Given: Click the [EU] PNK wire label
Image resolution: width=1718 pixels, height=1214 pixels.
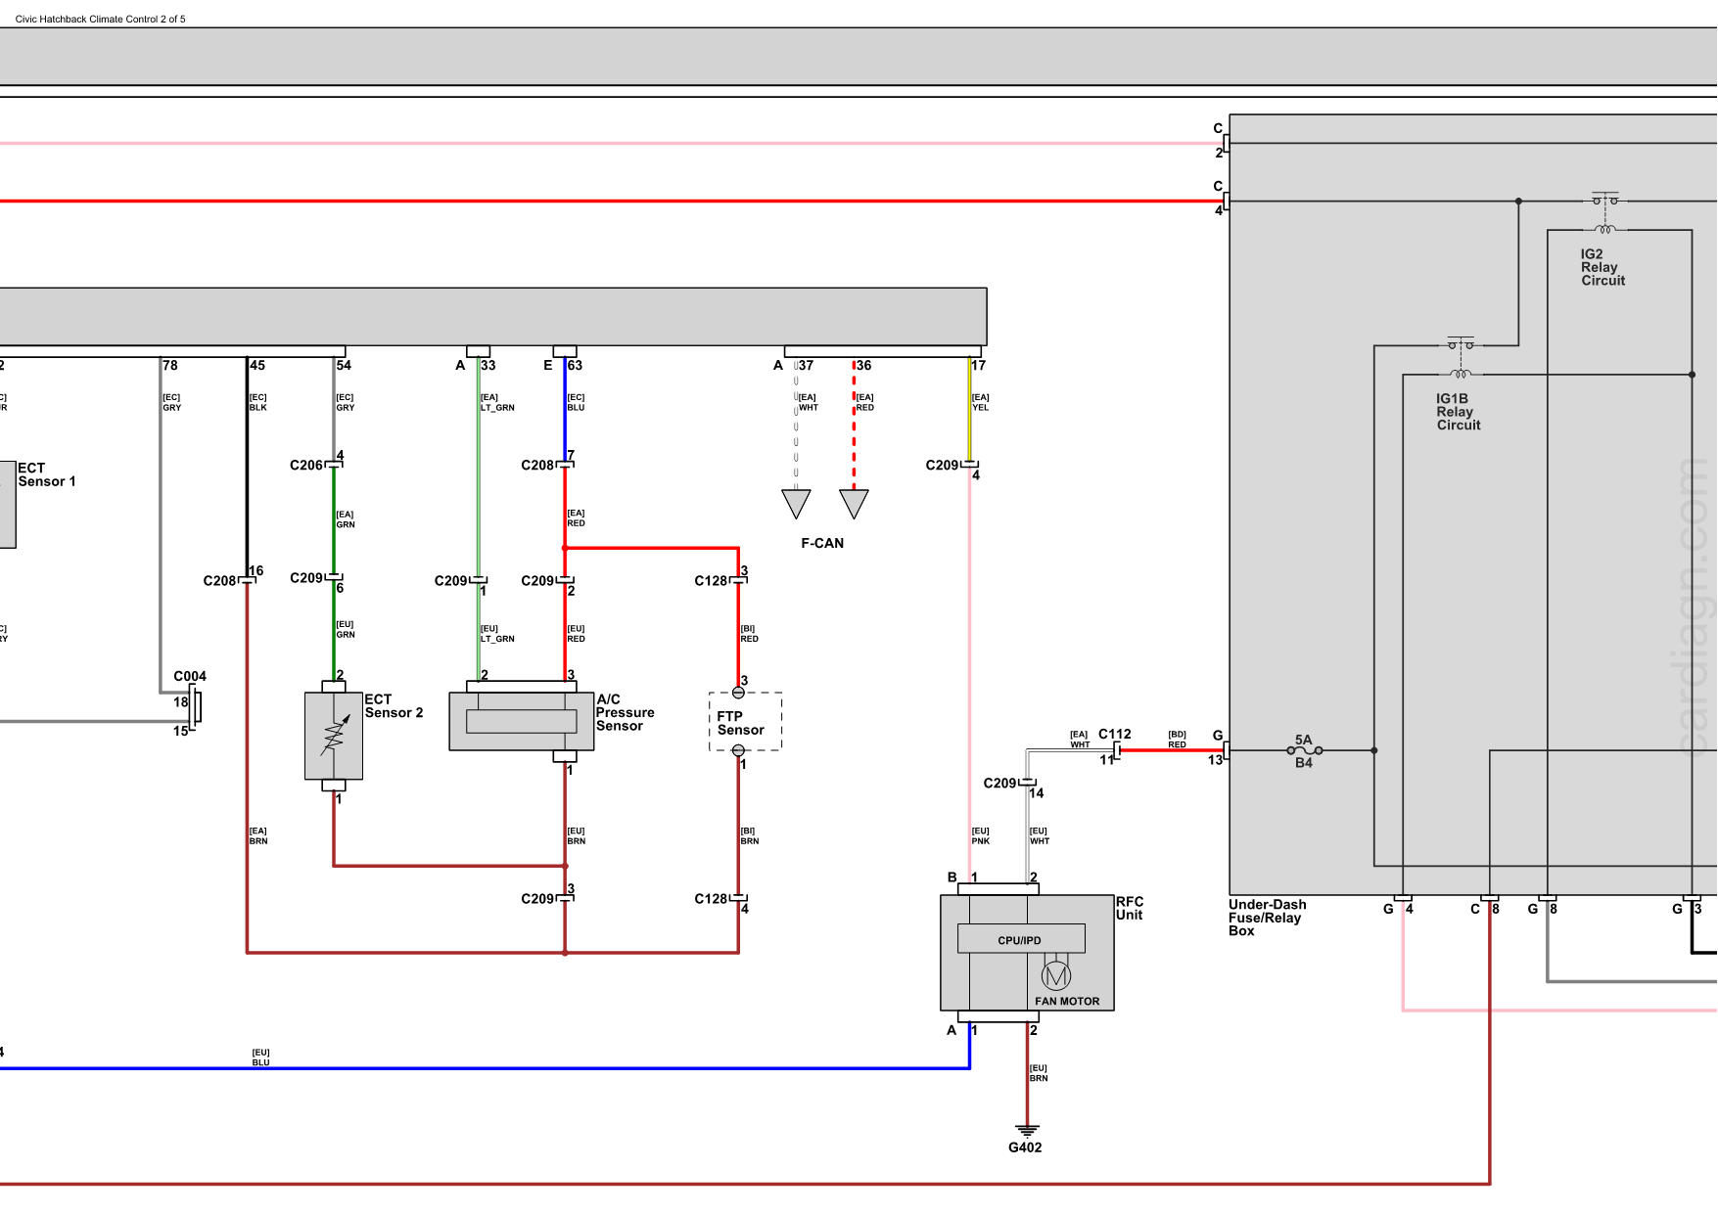Looking at the screenshot, I should tap(980, 835).
